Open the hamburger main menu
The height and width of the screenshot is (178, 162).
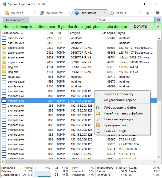tap(157, 13)
